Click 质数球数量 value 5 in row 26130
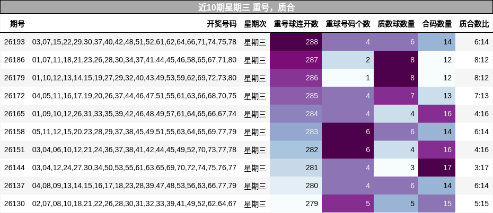 pyautogui.click(x=396, y=203)
